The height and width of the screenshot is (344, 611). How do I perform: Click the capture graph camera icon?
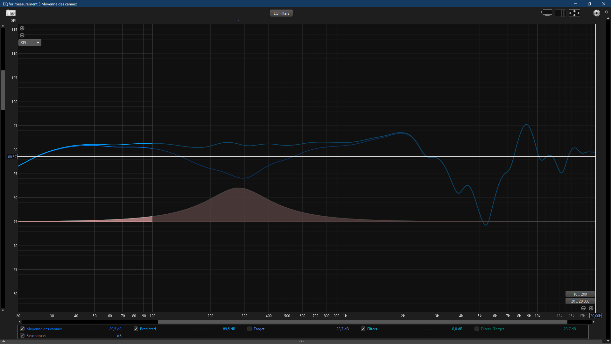(11, 13)
